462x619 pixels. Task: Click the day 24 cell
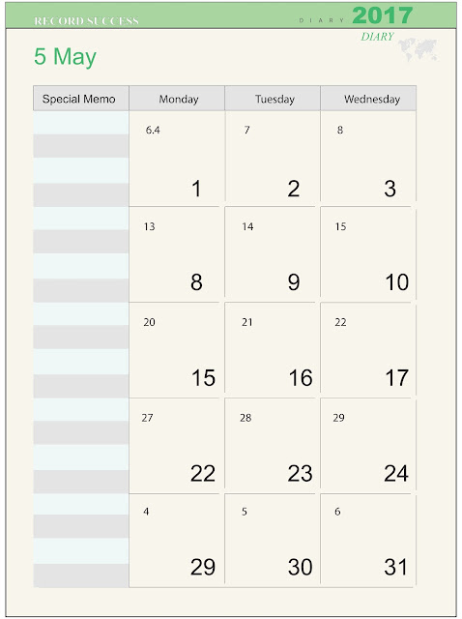click(x=368, y=445)
